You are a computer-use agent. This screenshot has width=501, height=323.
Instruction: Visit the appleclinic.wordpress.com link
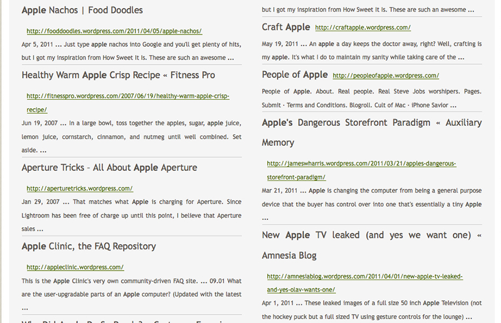[75, 267]
